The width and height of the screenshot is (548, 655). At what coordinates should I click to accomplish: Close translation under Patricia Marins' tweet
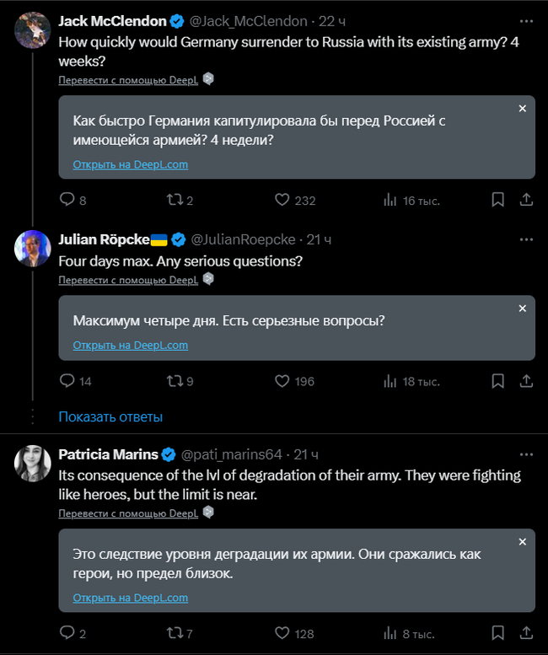[x=522, y=542]
